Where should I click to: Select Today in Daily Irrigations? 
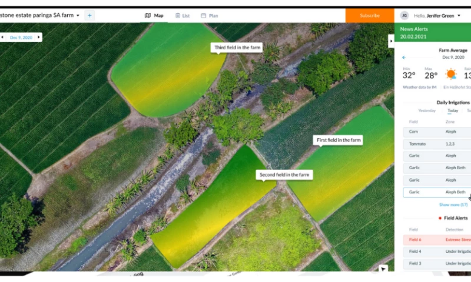[453, 110]
